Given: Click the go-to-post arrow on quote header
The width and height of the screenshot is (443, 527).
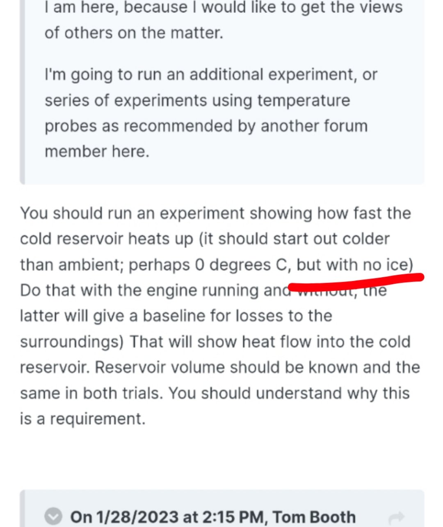Looking at the screenshot, I should coord(396,517).
